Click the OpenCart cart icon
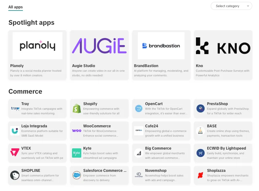This screenshot has width=259, height=191. pyautogui.click(x=138, y=108)
